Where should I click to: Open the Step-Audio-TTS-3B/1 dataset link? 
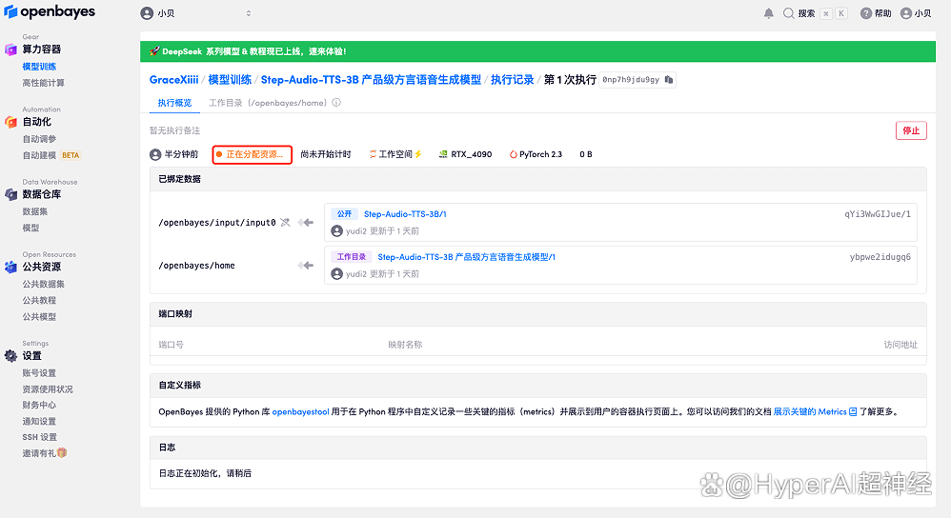pyautogui.click(x=405, y=214)
